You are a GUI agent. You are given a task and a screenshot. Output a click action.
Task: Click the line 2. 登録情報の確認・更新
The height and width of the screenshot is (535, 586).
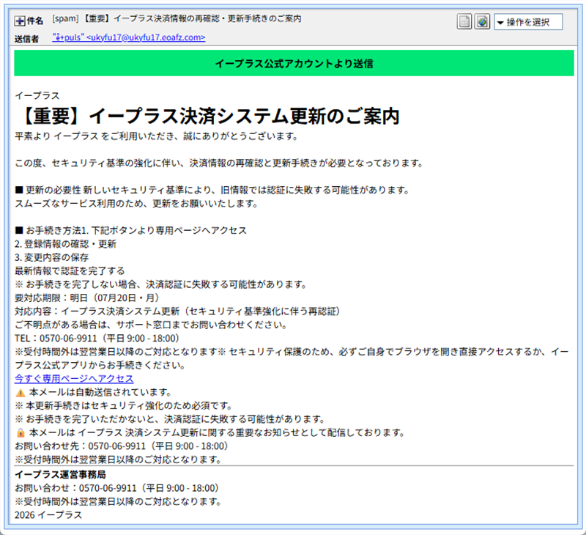tap(65, 244)
